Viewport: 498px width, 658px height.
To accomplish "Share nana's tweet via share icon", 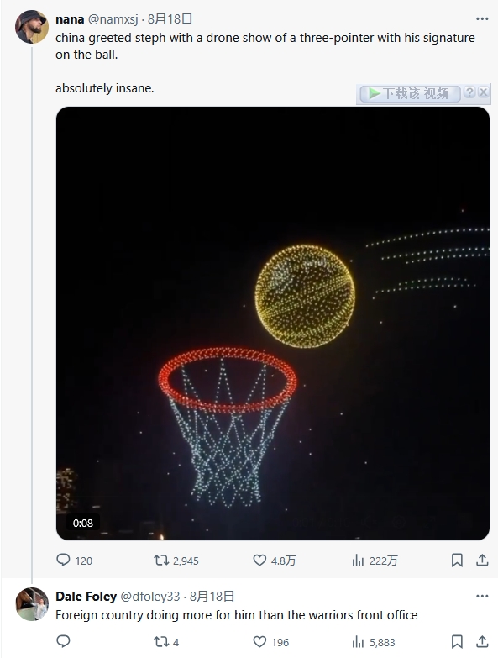I will [x=482, y=561].
